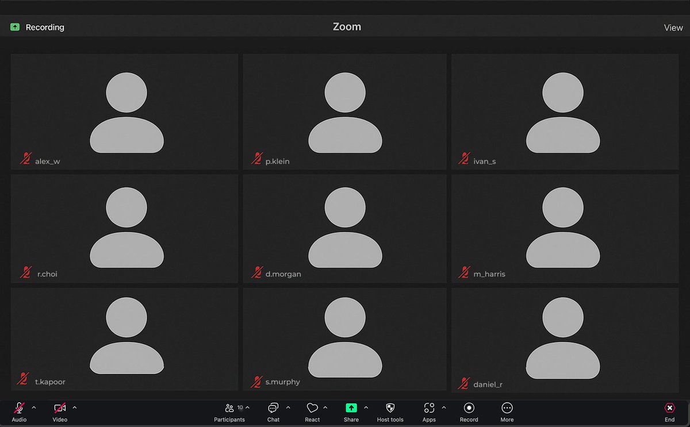Expand the chevron next to Apps

coord(444,407)
